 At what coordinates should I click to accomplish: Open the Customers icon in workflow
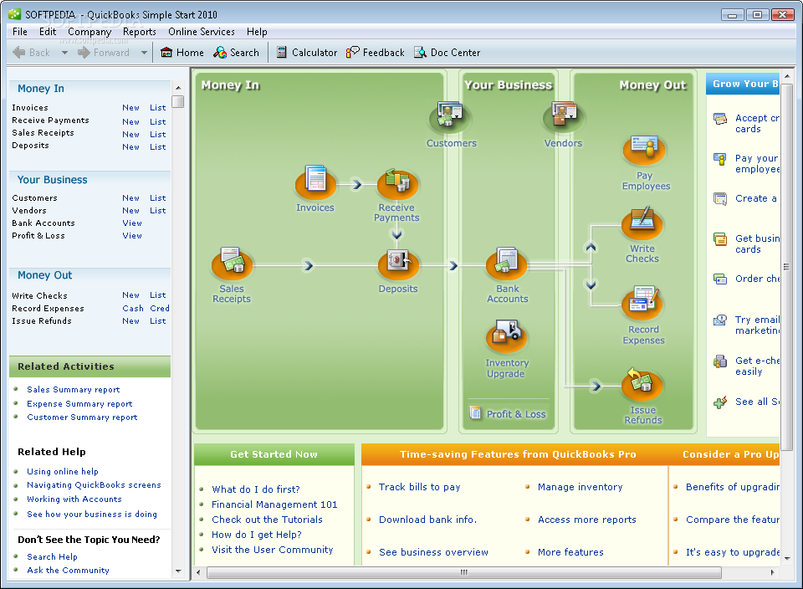(x=451, y=117)
